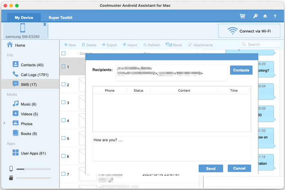Click the phone storage usage bar
285x190 pixels.
tap(34, 169)
